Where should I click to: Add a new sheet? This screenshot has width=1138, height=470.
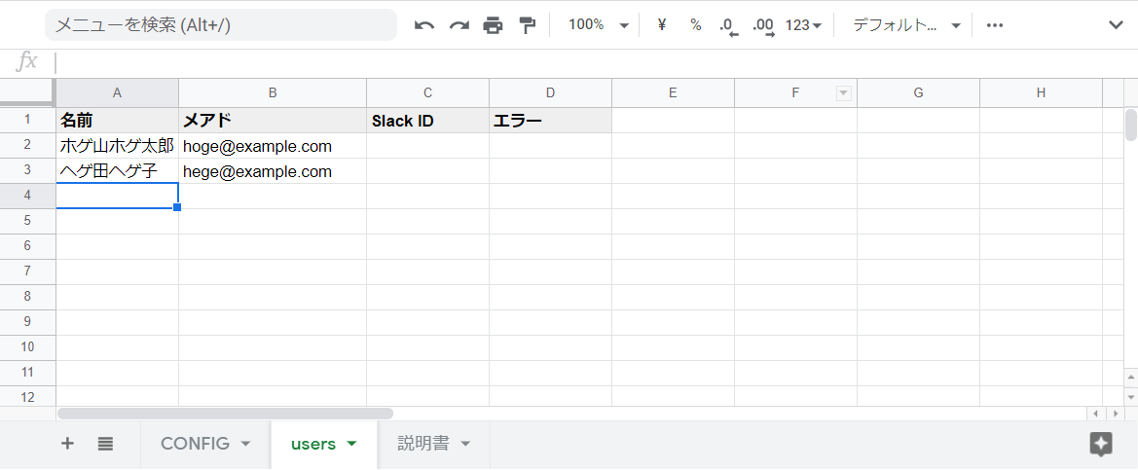(x=67, y=443)
